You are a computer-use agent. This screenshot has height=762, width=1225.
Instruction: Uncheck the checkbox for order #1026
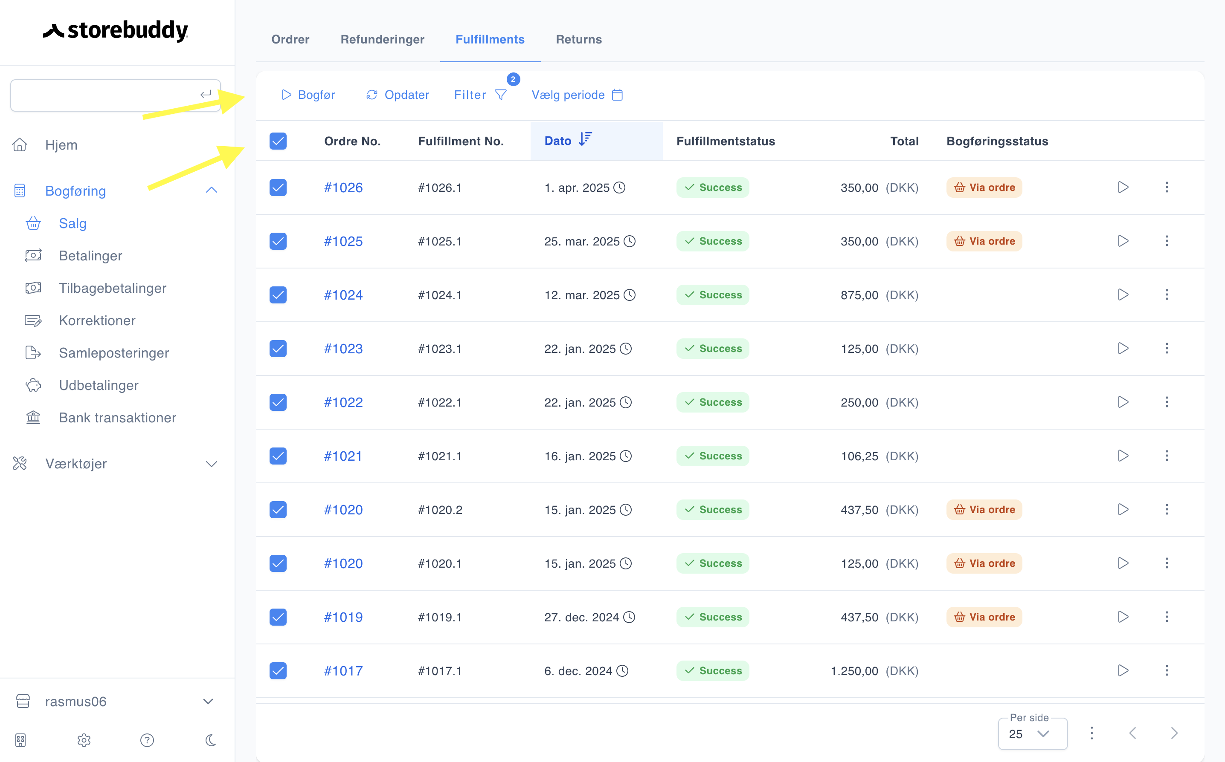point(278,188)
